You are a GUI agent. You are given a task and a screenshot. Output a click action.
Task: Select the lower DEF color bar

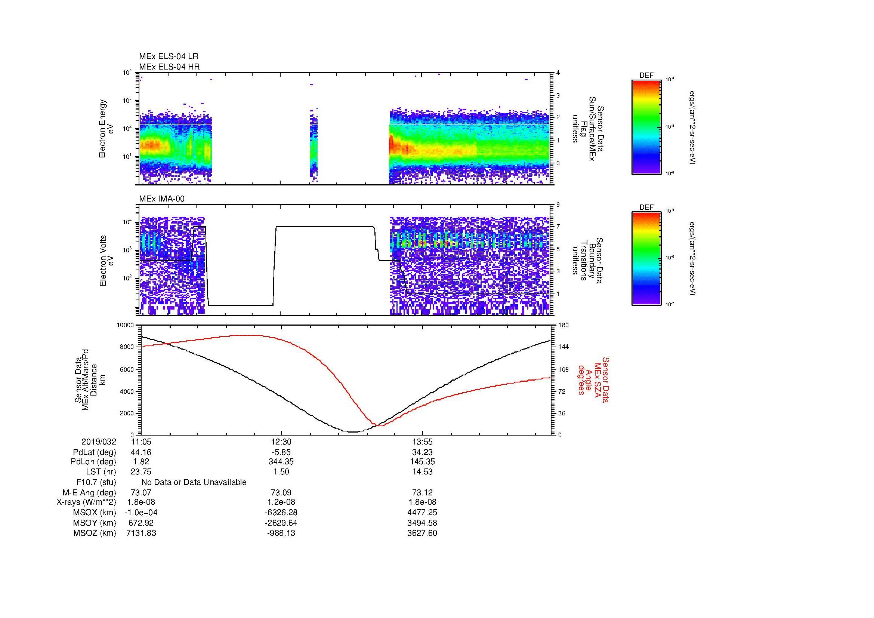[646, 259]
